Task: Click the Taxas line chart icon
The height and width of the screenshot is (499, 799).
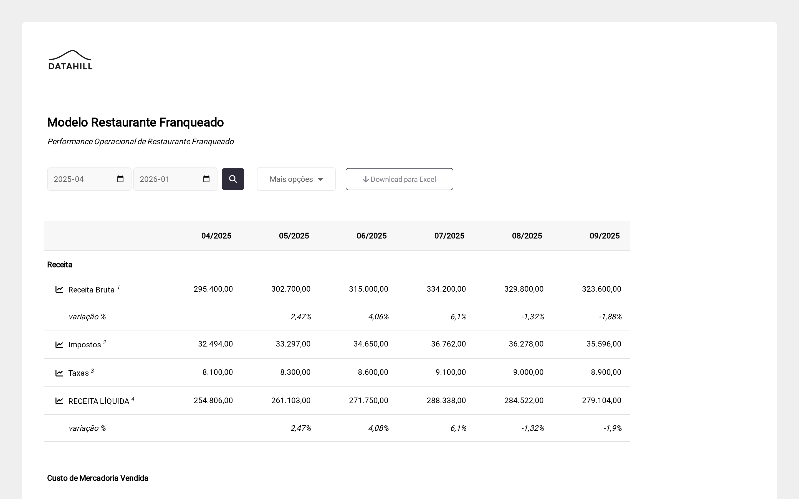Action: pyautogui.click(x=59, y=373)
